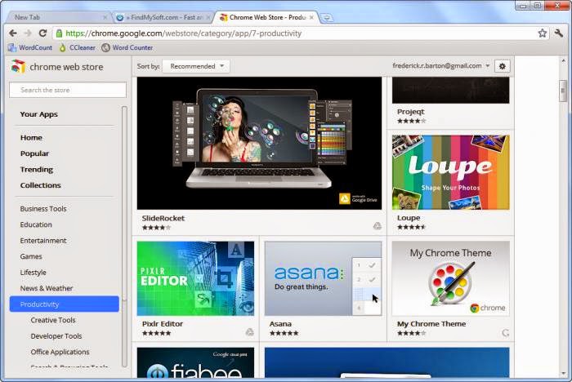Open the Word Counter bookmark
This screenshot has height=382, width=572.
click(x=127, y=47)
